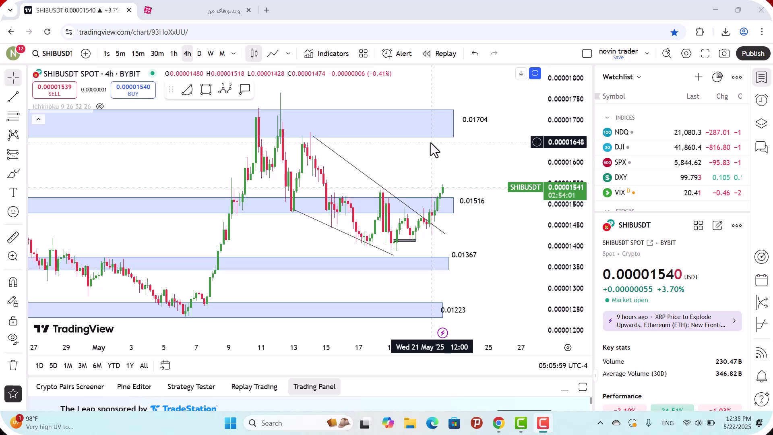Open Watchlist advanced view pie icon
Viewport: 773px width, 435px height.
pyautogui.click(x=717, y=77)
